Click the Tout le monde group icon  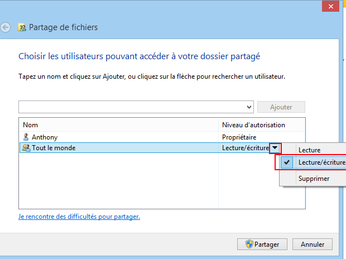(26, 148)
